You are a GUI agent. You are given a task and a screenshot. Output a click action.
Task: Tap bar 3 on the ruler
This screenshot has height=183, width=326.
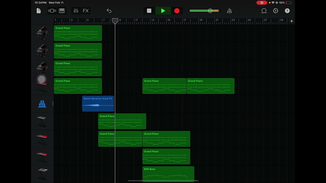point(72,20)
